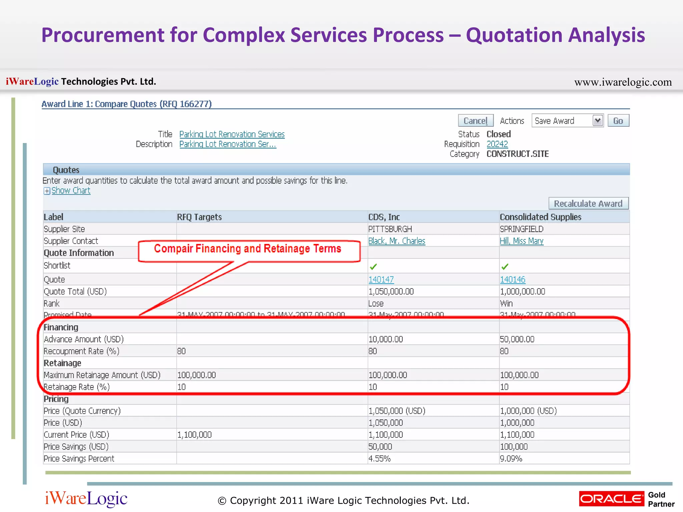Viewport: 683px width, 512px height.
Task: Click the iWareLogic footer logo
Action: pos(86,499)
